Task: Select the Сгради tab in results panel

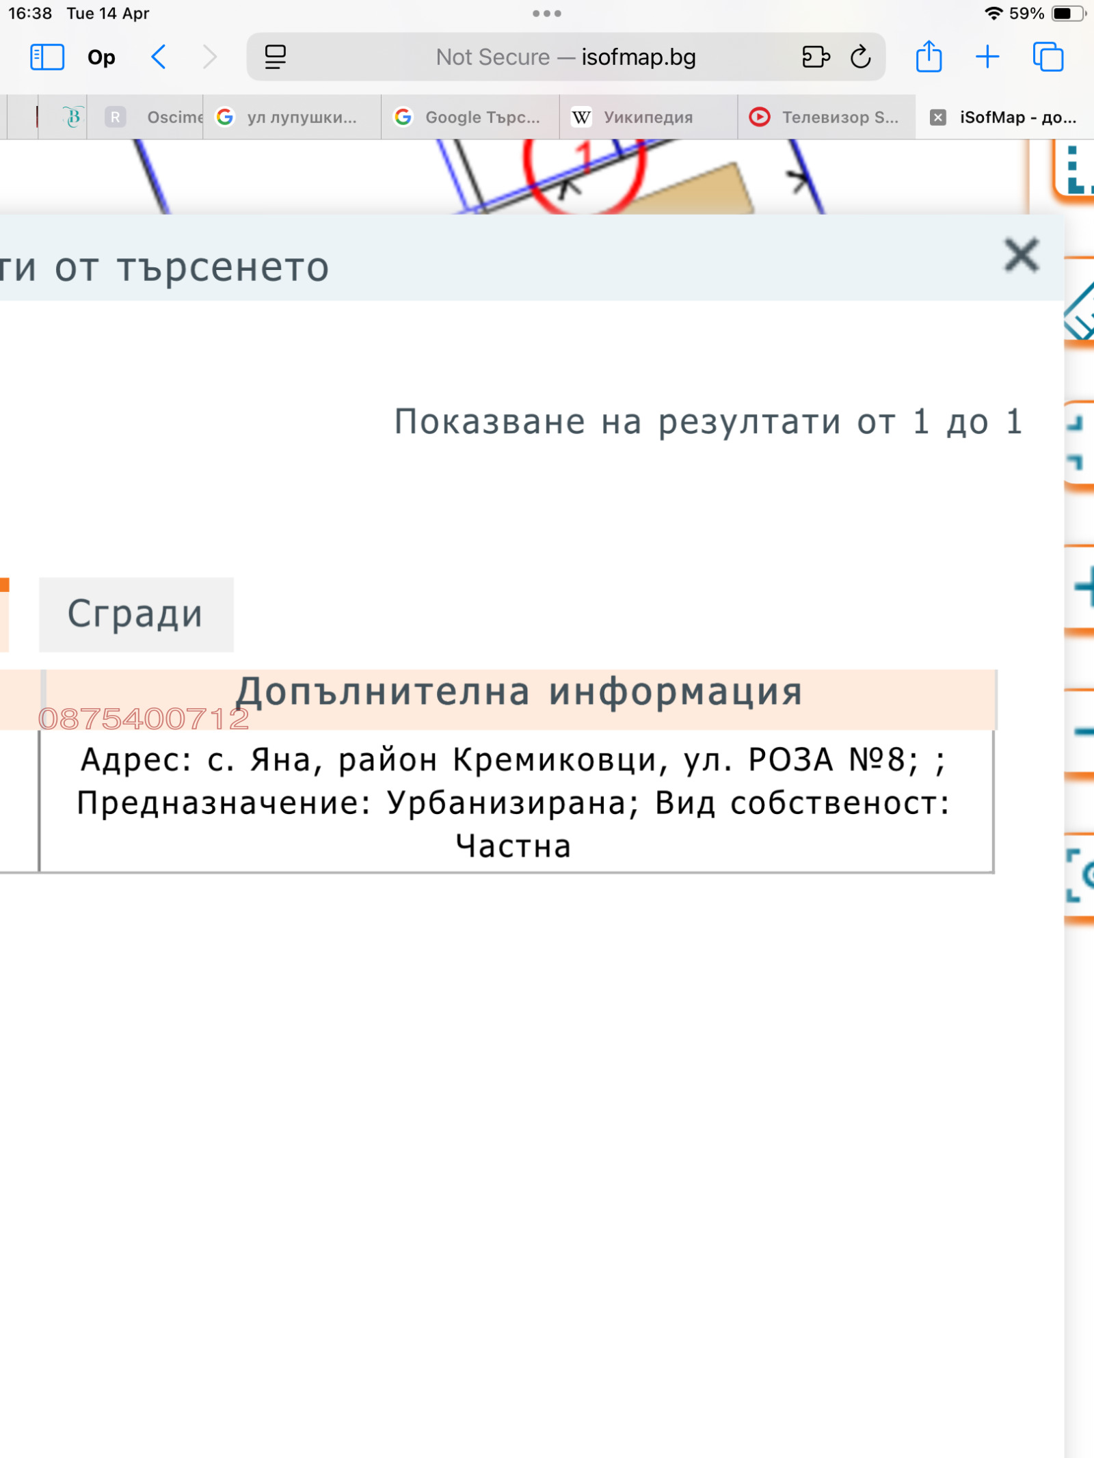Action: point(135,613)
